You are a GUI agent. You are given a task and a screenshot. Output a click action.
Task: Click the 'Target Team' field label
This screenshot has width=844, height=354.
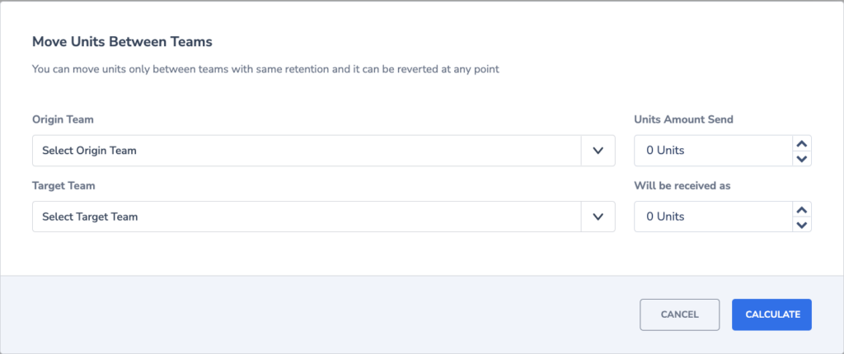pyautogui.click(x=63, y=185)
